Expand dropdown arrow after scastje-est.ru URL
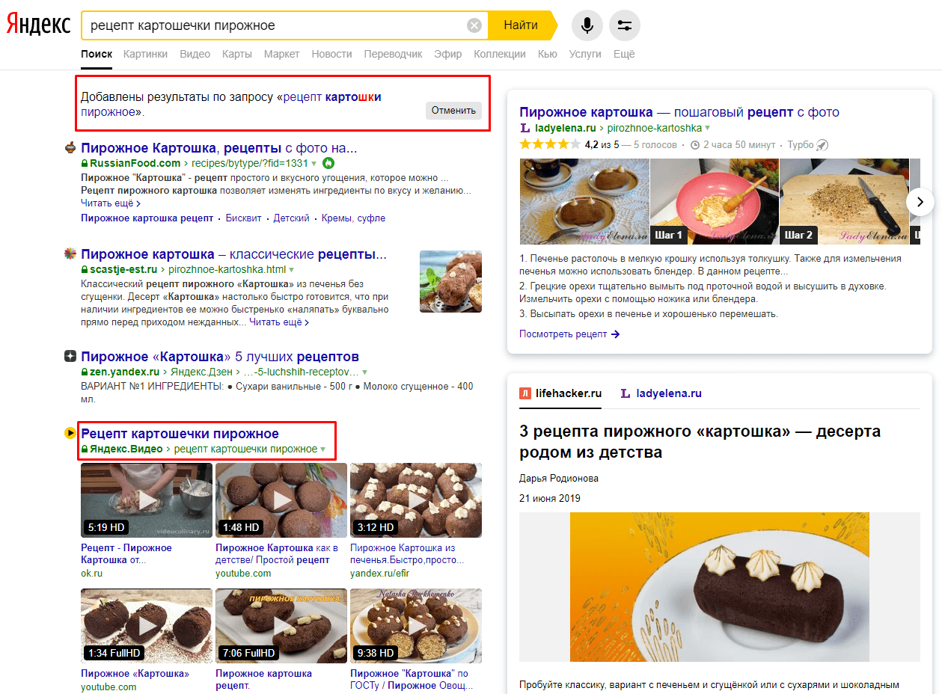The height and width of the screenshot is (694, 942). click(292, 270)
